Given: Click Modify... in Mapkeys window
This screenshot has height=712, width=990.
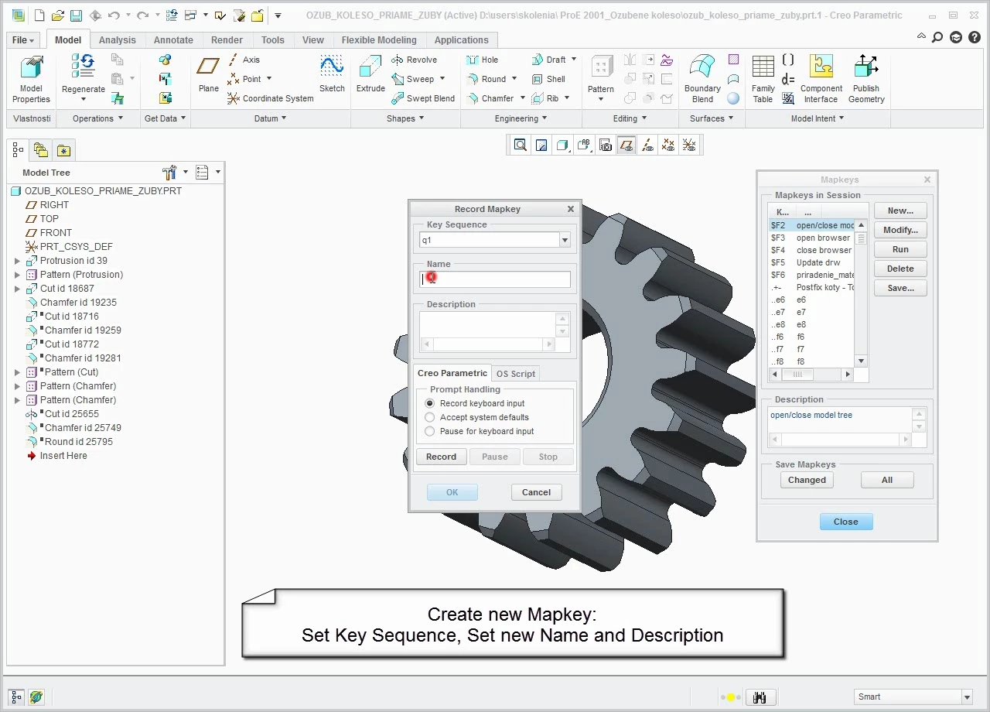Looking at the screenshot, I should point(900,230).
